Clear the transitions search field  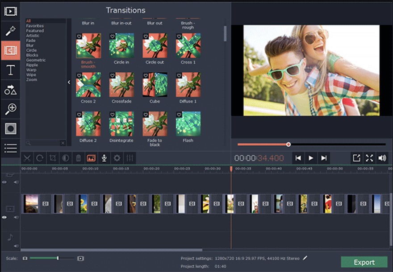tap(63, 143)
